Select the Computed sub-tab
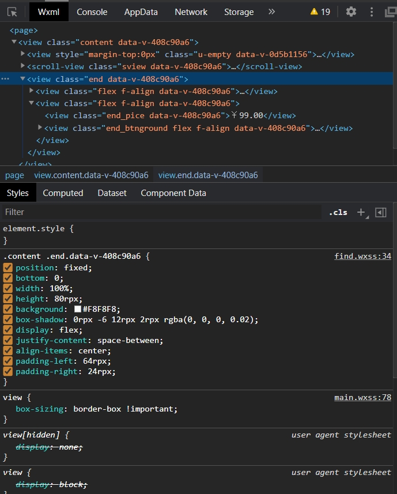This screenshot has width=397, height=494. coord(63,193)
